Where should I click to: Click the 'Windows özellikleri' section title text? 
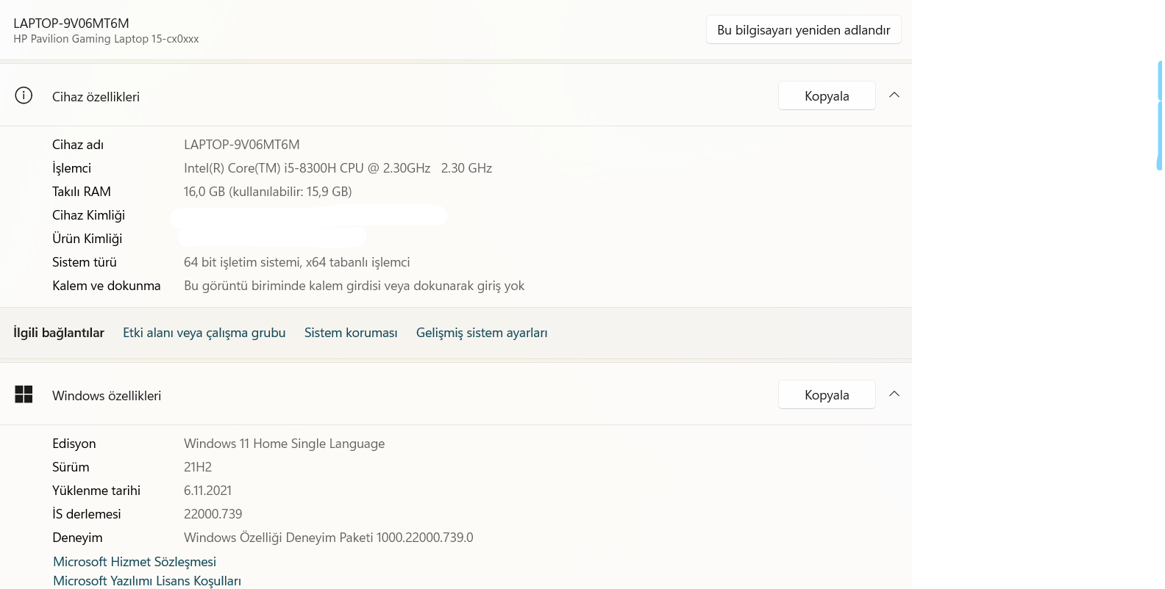point(107,396)
